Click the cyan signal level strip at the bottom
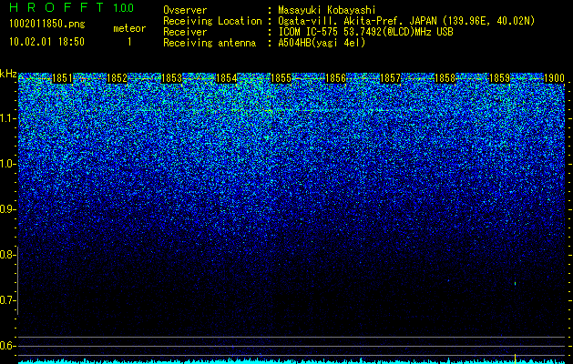Screen dimensions: 573x364 click(x=292, y=361)
